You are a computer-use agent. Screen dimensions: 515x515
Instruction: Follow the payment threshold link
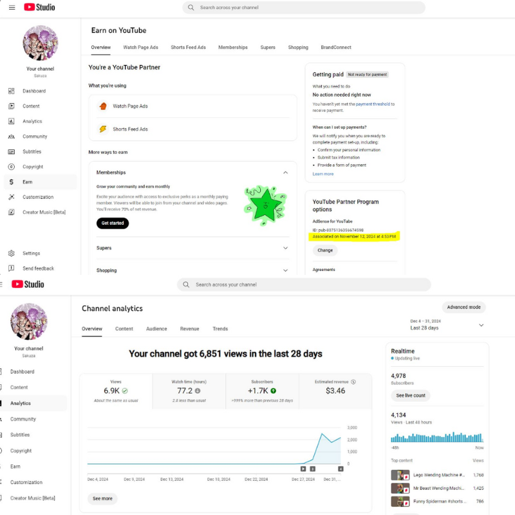click(x=373, y=104)
